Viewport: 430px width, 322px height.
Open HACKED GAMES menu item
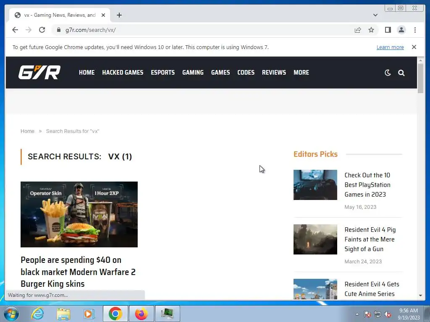[x=123, y=73]
